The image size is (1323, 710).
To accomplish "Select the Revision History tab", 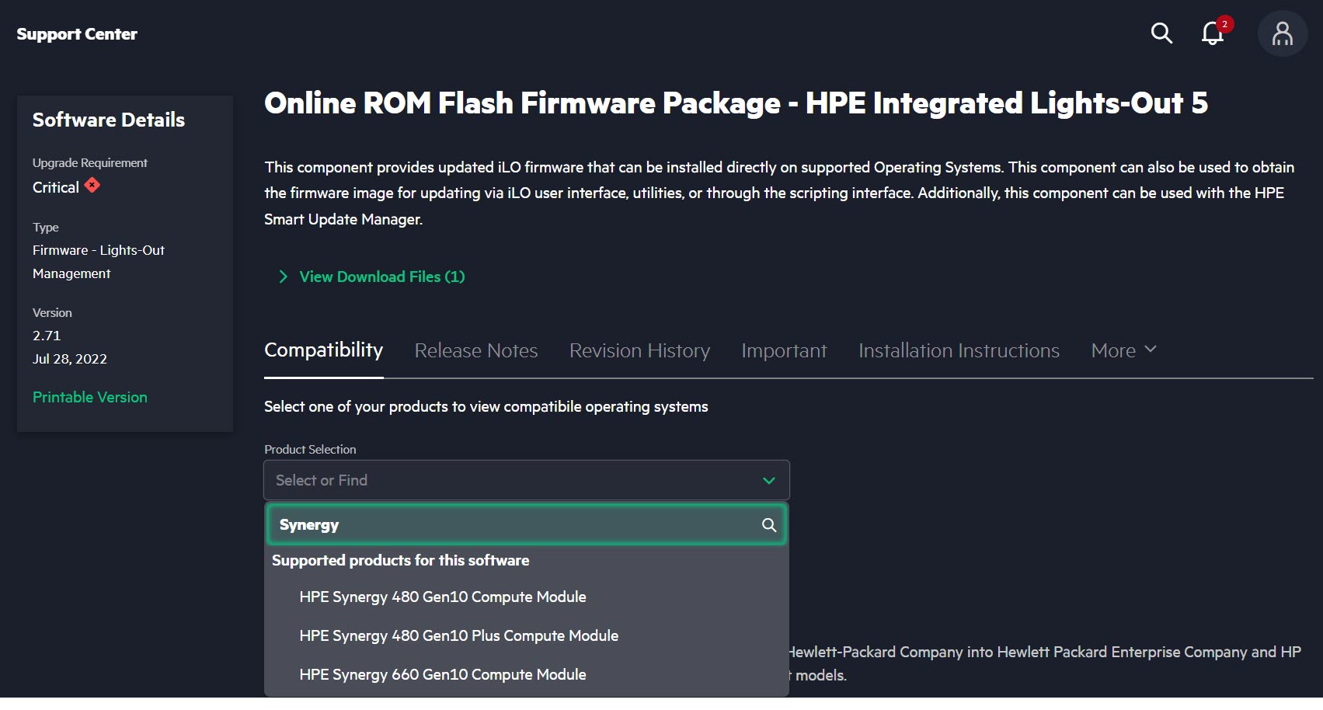I will click(639, 350).
